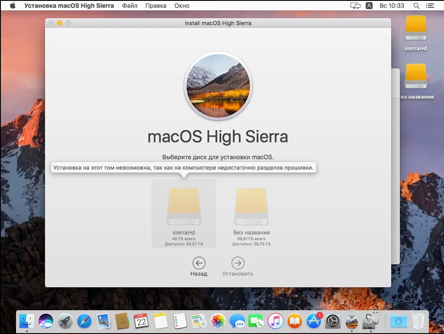Click the Установить install arrow button
The width and height of the screenshot is (444, 334).
tap(238, 263)
